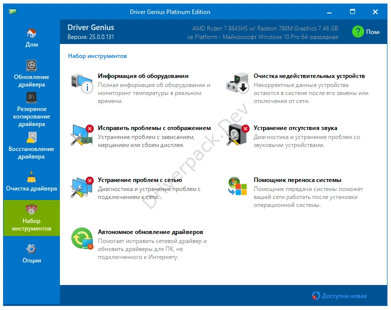Viewport: 391px width, 310px height.
Task: Click the подключением к сети description text
Action: tap(128, 197)
